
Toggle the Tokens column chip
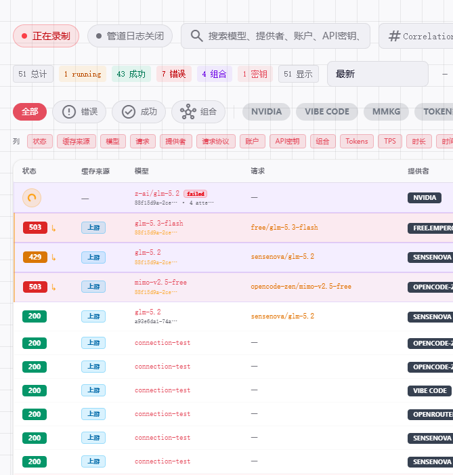[357, 142]
